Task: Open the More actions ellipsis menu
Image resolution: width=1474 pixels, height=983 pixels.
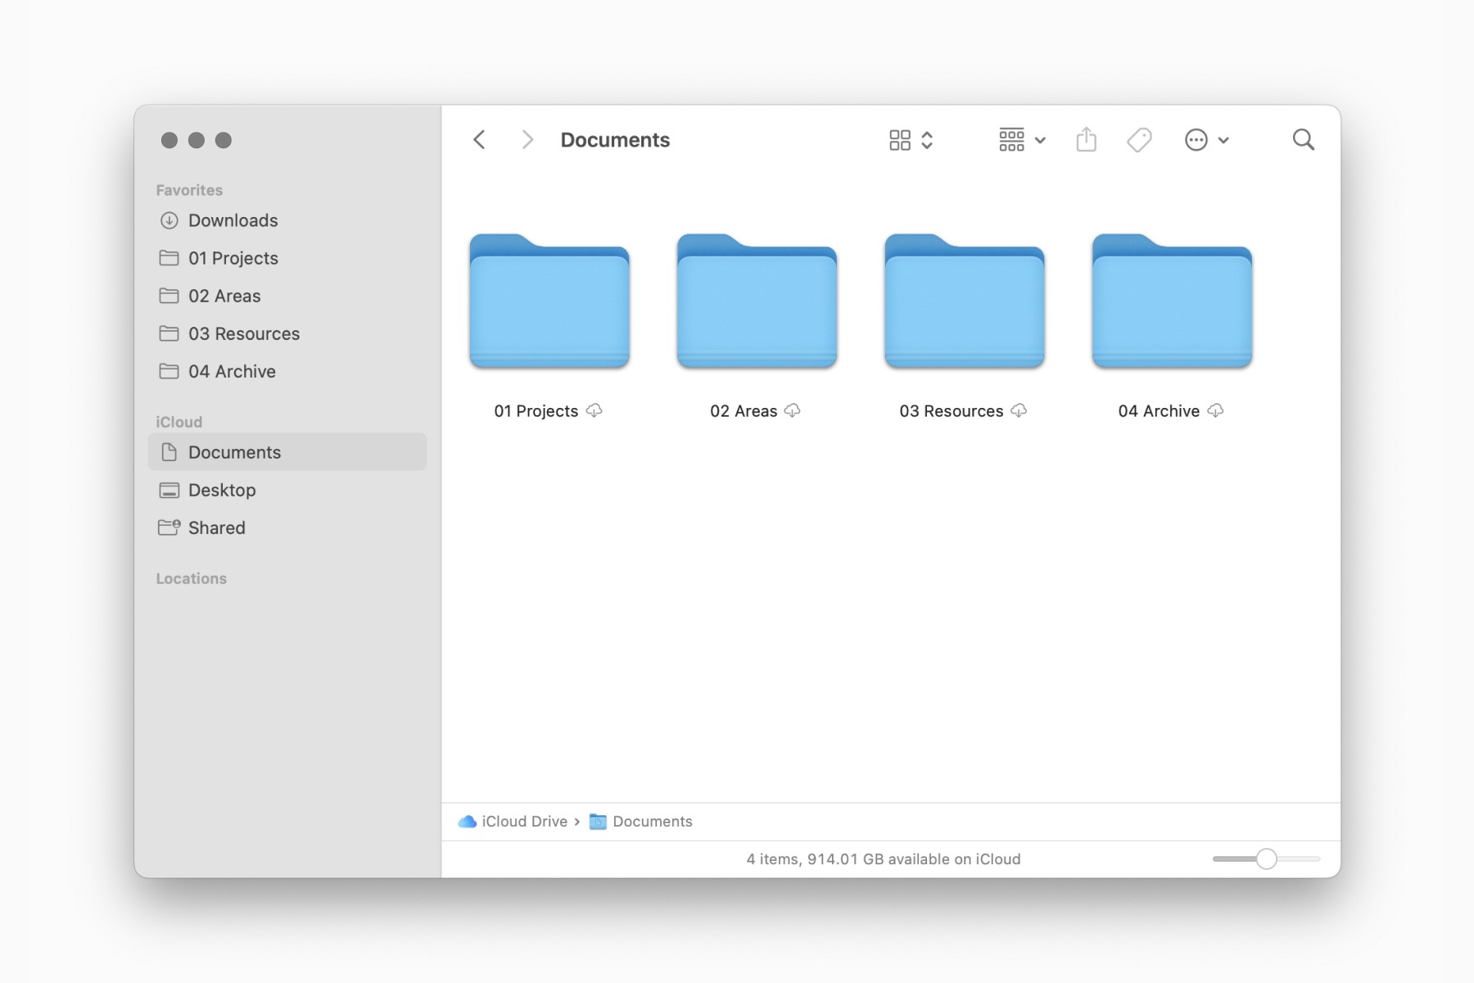Action: pos(1206,140)
